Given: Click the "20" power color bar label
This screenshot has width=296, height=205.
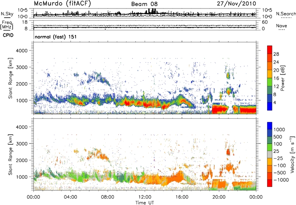Looking at the screenshot, I should pos(276,70).
